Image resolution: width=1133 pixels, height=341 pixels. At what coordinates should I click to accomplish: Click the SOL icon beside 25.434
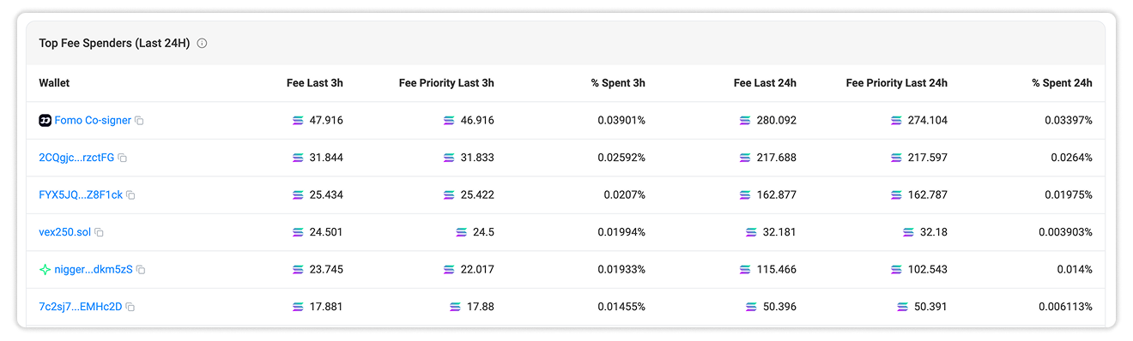[x=298, y=195]
